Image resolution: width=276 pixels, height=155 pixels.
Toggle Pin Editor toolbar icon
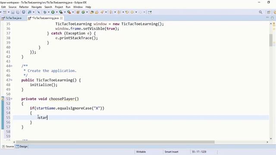coord(150,12)
